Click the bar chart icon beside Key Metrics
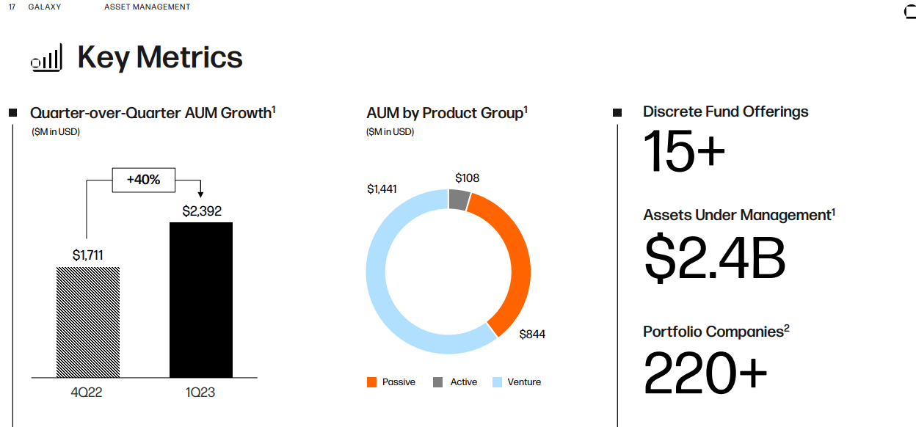The image size is (916, 427). point(46,58)
